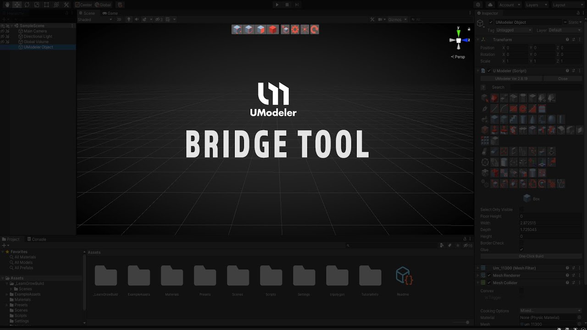Toggle the Select Only Visible checkbox

pos(521,209)
